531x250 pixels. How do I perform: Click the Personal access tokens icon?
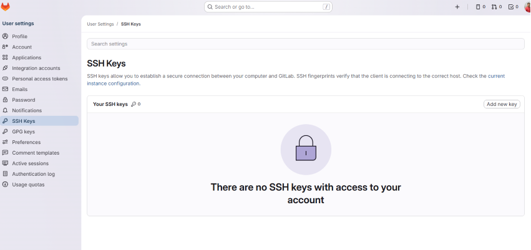(5, 79)
